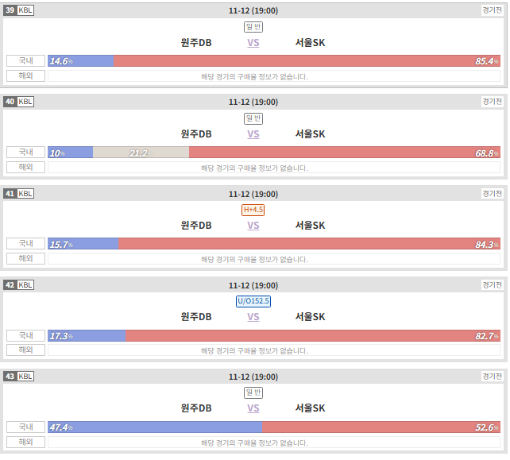Click 일반 badge in match 43
Viewport: 510px width, 460px height.
click(253, 392)
